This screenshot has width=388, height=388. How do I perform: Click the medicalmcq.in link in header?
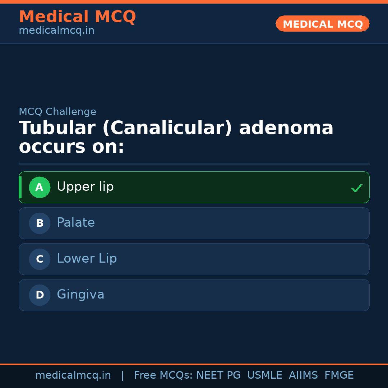pyautogui.click(x=56, y=31)
